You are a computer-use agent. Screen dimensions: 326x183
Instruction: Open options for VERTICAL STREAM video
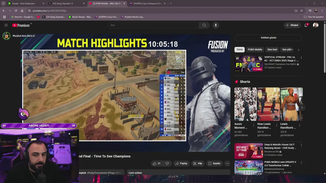301,58
